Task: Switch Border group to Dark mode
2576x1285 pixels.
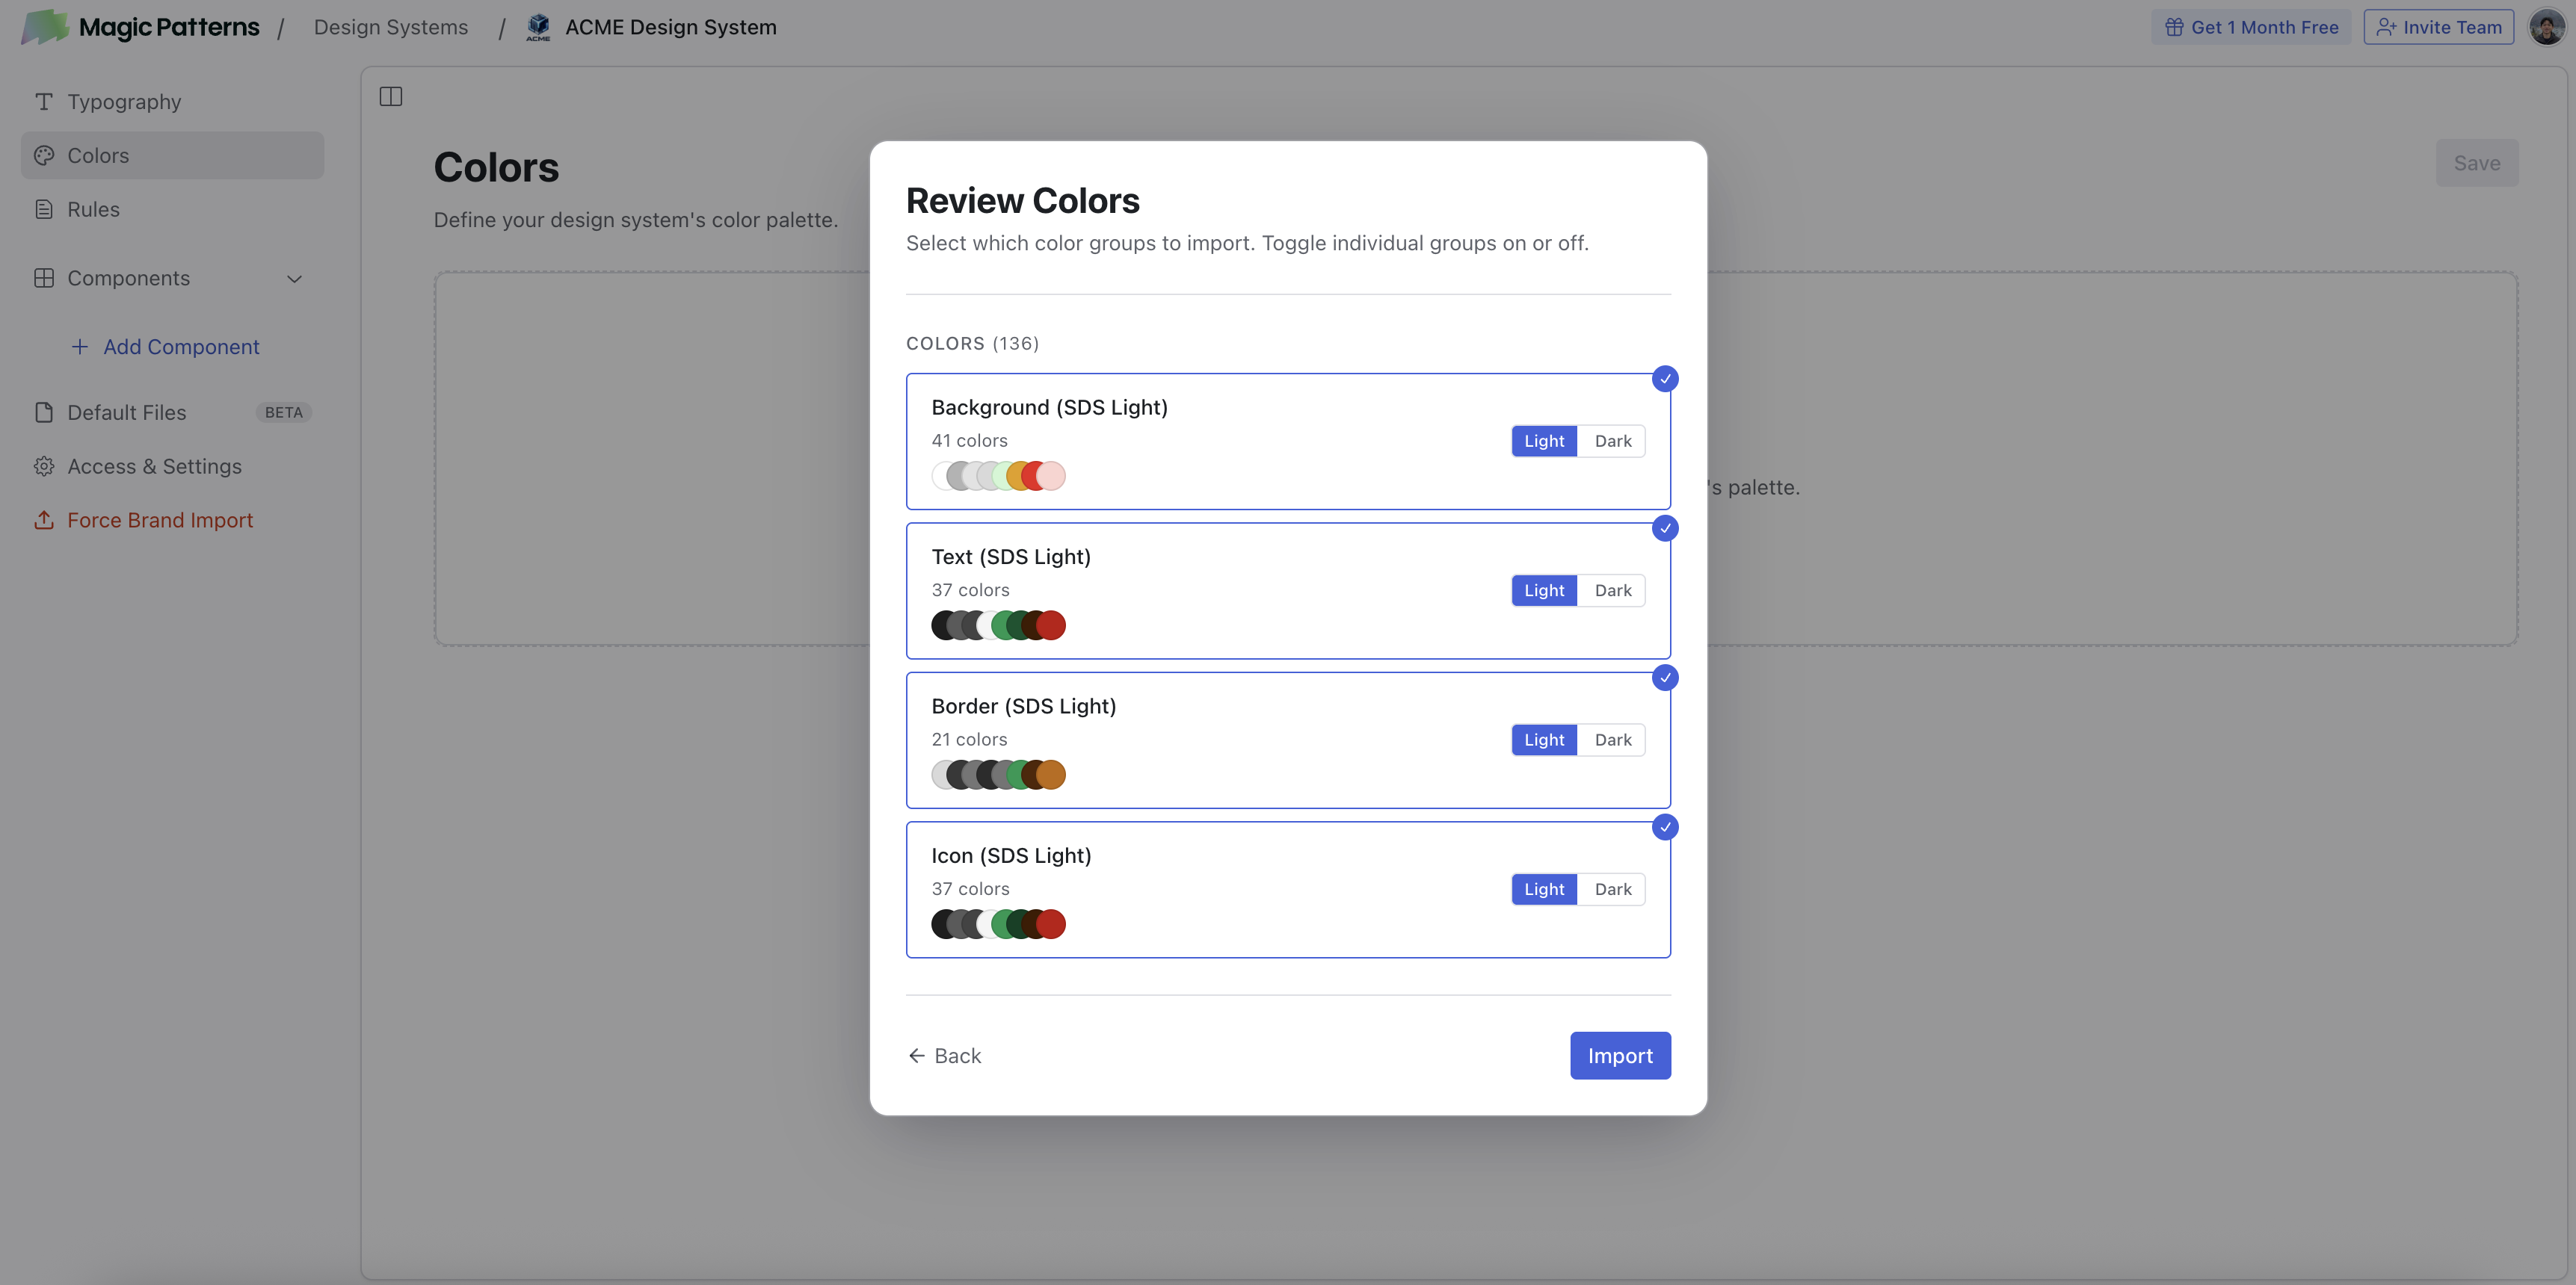Action: click(x=1612, y=740)
